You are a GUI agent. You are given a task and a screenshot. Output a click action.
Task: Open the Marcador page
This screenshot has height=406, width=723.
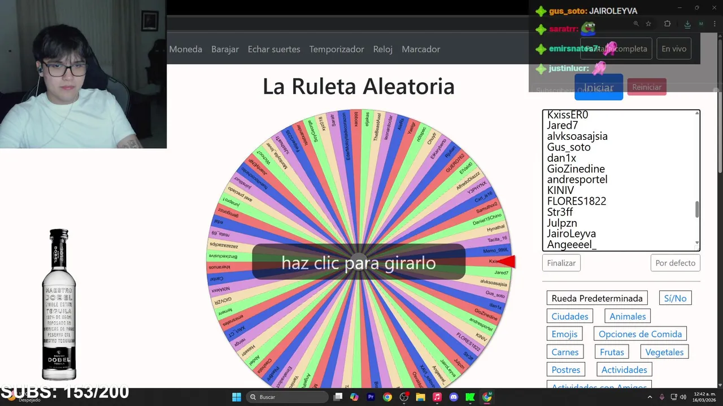pyautogui.click(x=421, y=49)
